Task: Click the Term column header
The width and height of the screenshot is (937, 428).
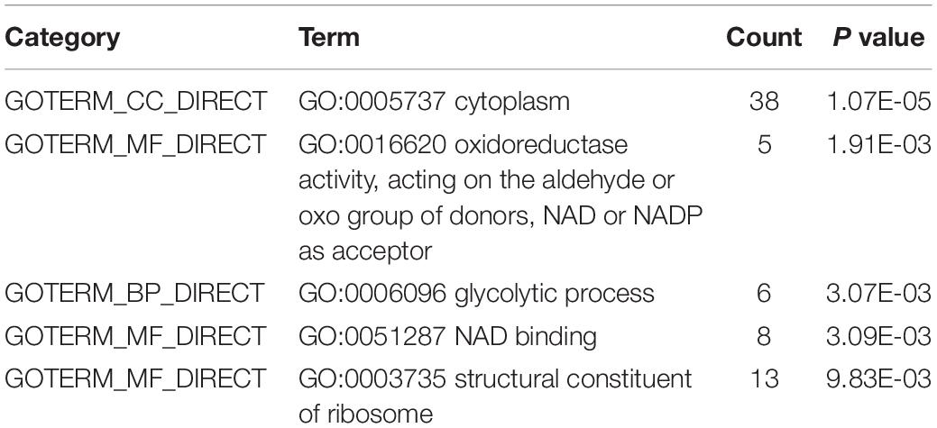Action: click(329, 38)
